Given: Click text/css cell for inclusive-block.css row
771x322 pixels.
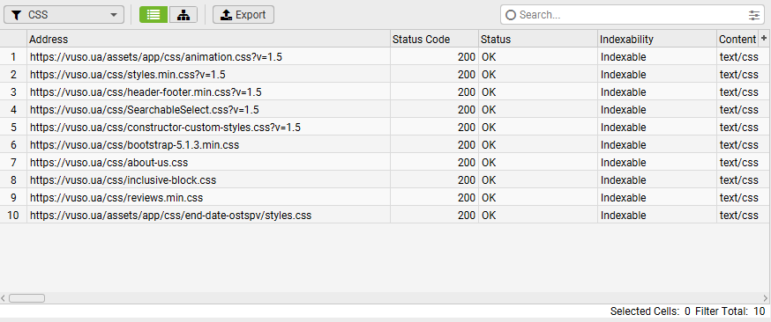Looking at the screenshot, I should coord(739,179).
